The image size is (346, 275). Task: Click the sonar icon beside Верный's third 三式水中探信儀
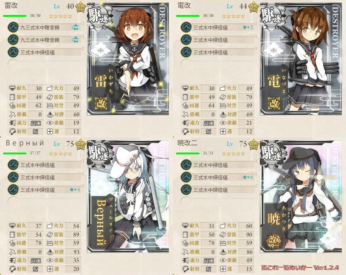13,189
